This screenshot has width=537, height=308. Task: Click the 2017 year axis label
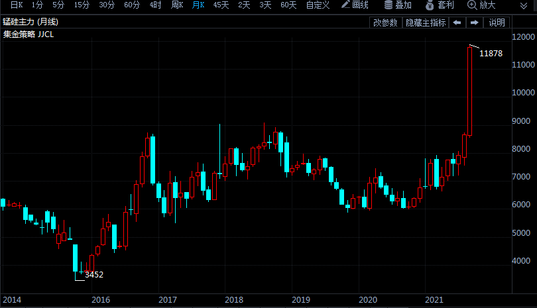(168, 300)
